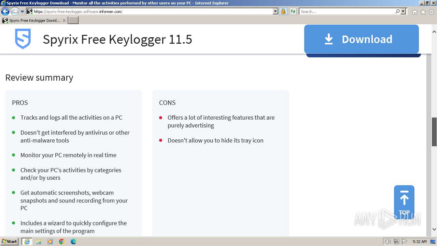Viewport: 437px width, 246px height.
Task: Close the Spyrix Free Keylogger tab
Action: [x=64, y=20]
